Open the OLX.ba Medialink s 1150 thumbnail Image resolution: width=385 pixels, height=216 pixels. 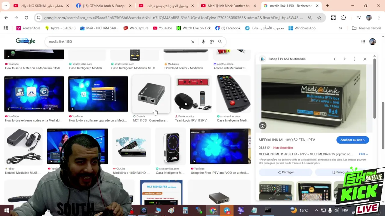coord(131,146)
